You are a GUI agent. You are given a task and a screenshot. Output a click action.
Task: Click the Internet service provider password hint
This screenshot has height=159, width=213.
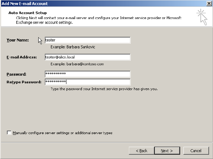[104, 89]
